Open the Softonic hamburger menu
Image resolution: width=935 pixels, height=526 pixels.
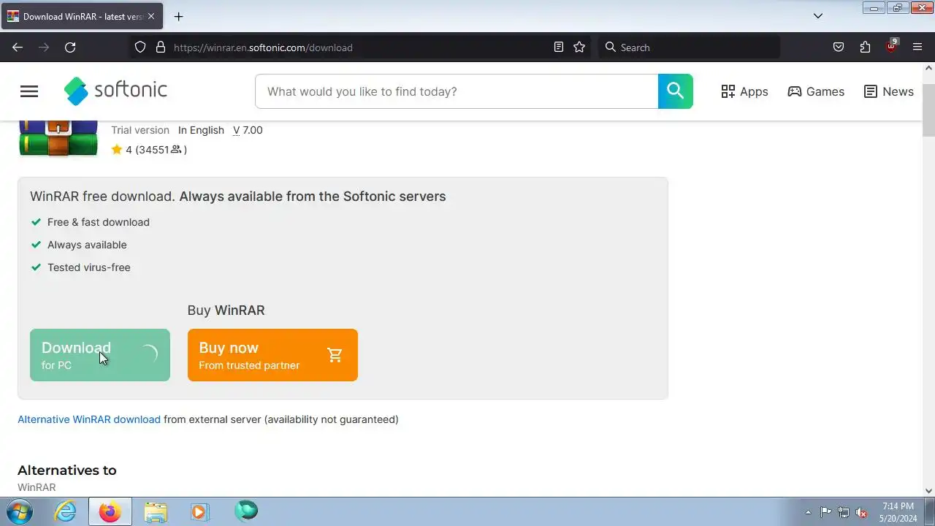click(29, 91)
